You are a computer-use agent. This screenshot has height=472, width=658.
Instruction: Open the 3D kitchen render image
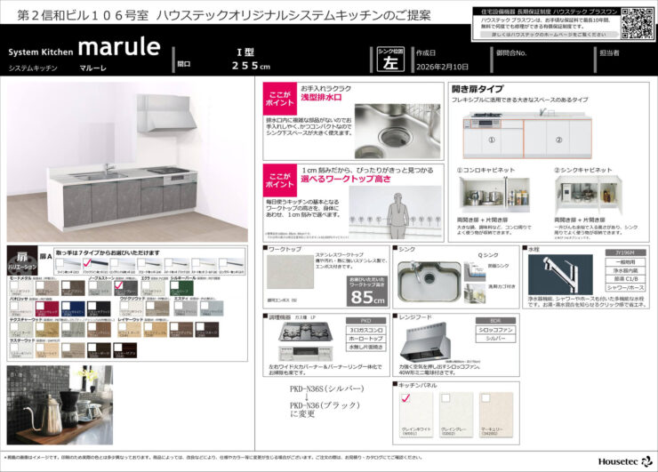tap(127, 162)
